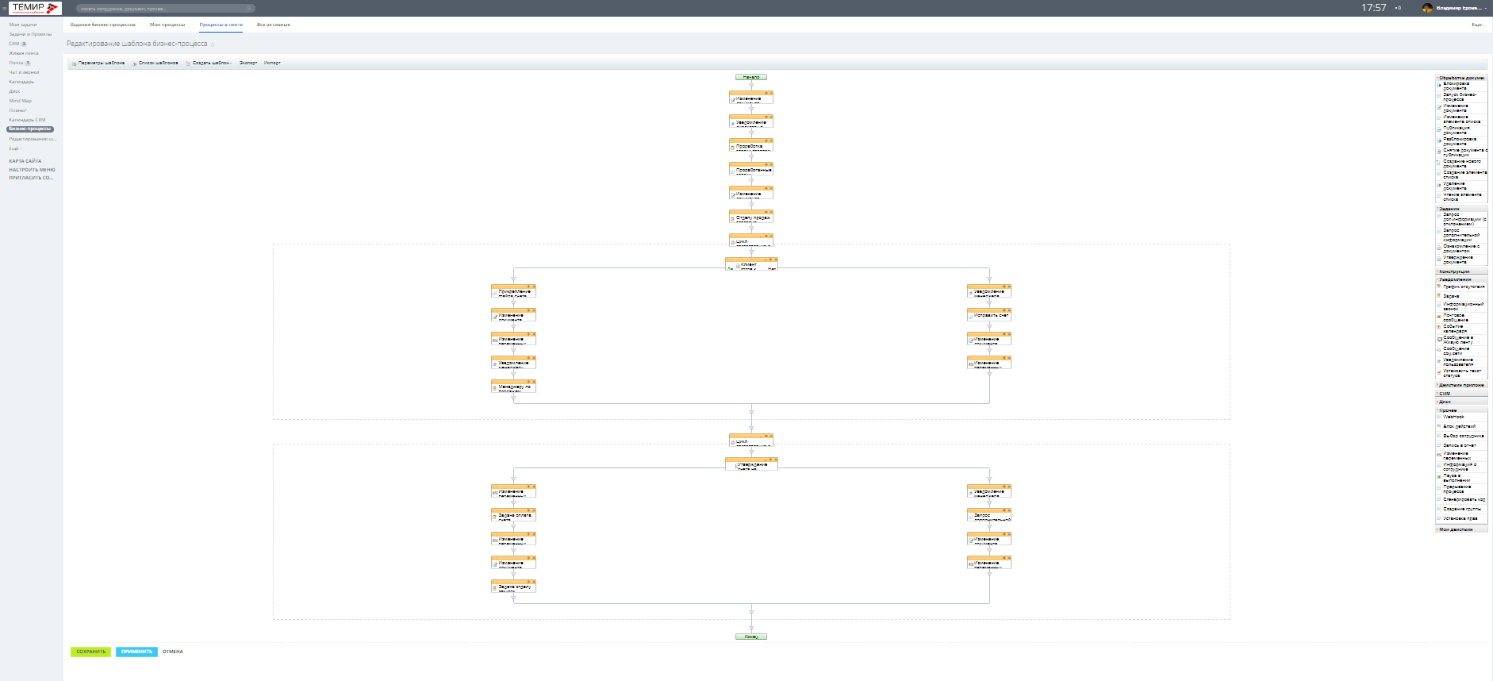This screenshot has width=1493, height=681.
Task: Select Почтовое сообщение activity
Action: click(1460, 317)
